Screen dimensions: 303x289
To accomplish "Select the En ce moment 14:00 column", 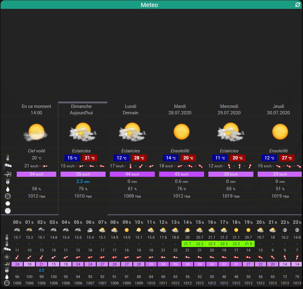I will click(36, 109).
